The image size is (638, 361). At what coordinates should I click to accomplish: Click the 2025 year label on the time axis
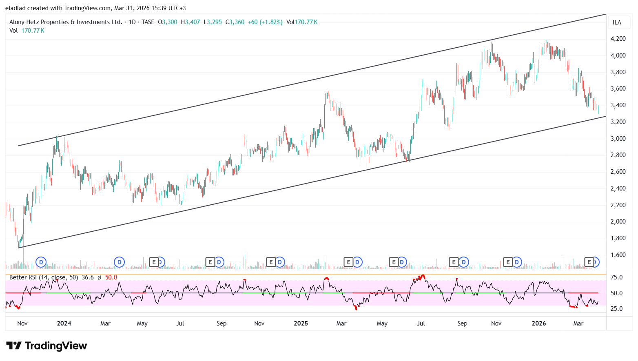tap(301, 323)
